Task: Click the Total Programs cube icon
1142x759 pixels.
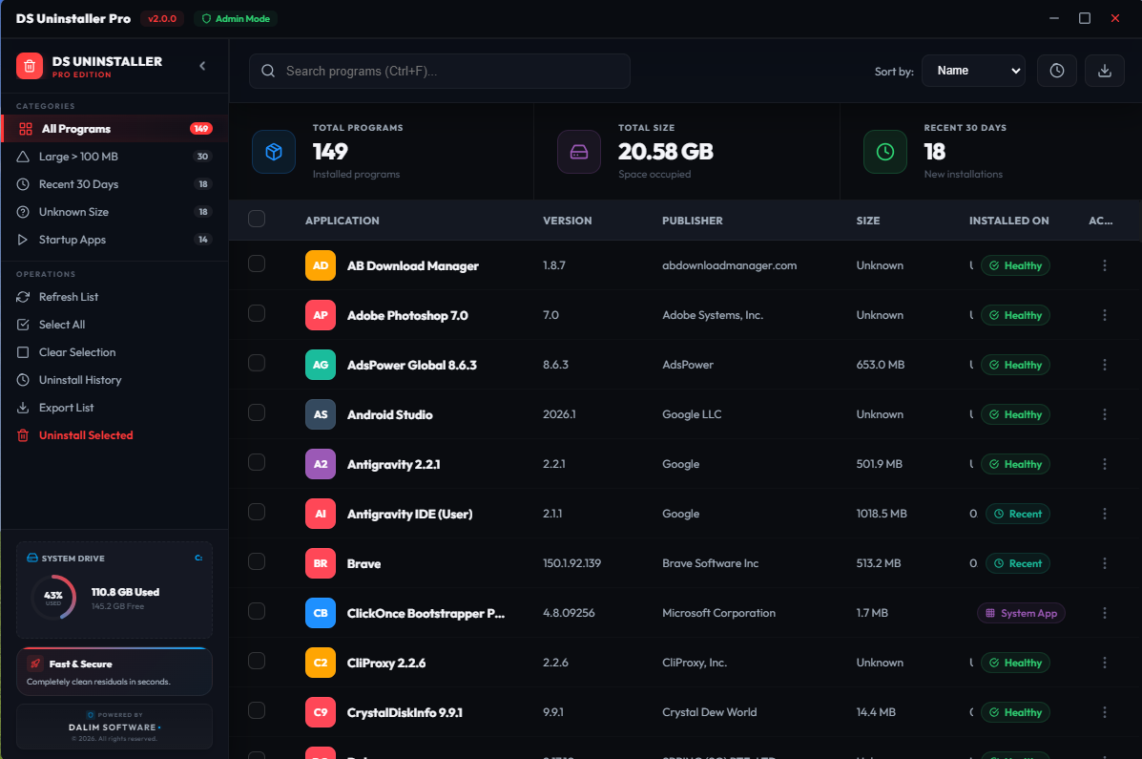Action: [x=274, y=152]
